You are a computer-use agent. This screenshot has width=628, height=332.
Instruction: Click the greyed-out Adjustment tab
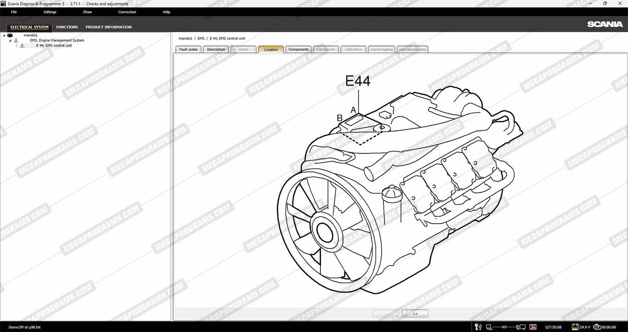[326, 49]
